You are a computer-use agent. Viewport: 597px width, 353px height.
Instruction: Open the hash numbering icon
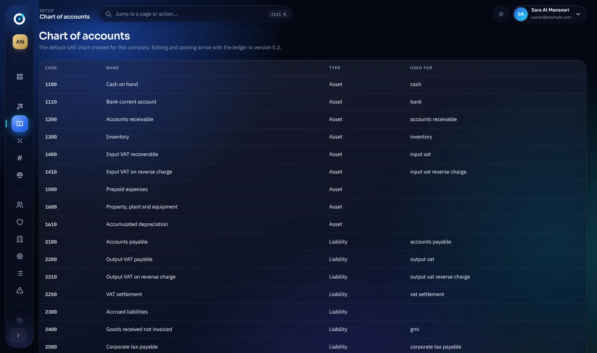tap(20, 158)
